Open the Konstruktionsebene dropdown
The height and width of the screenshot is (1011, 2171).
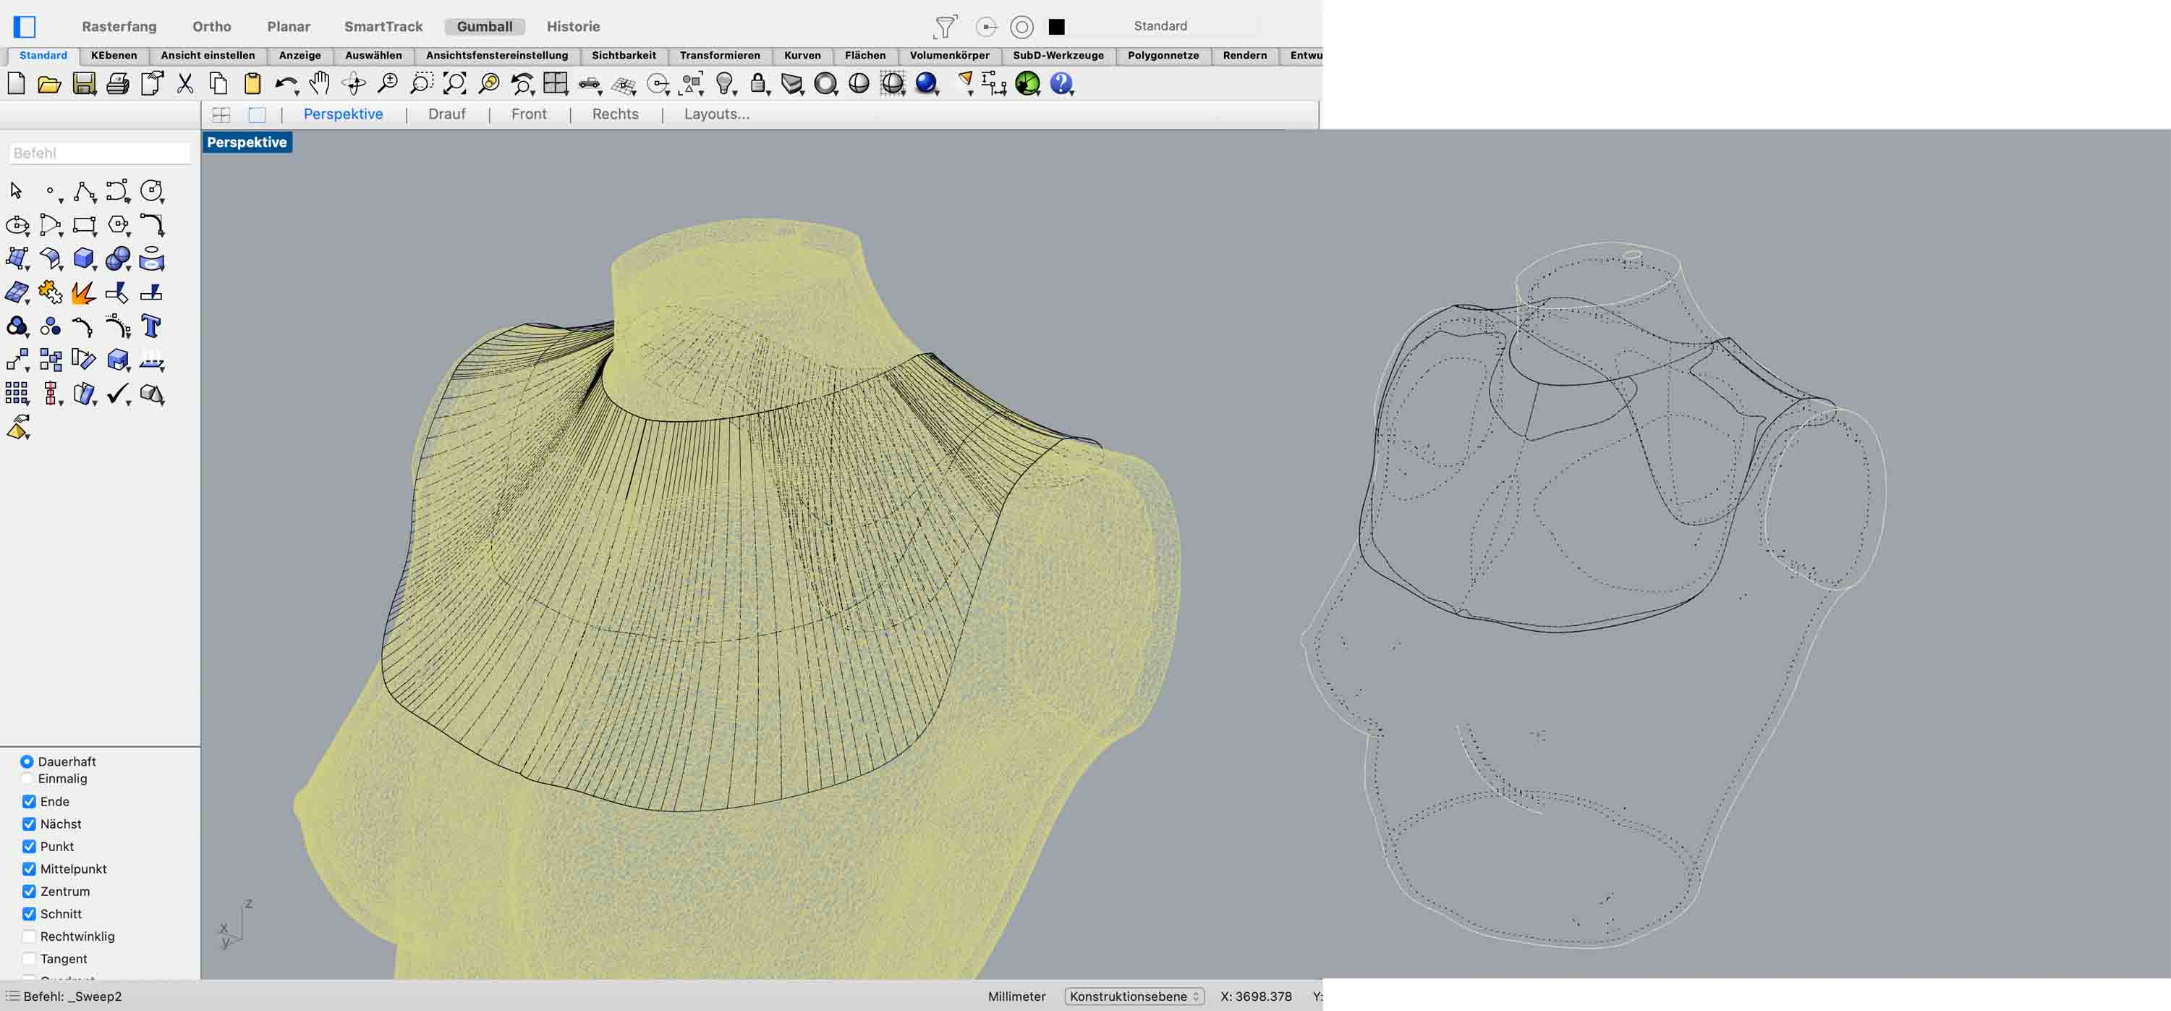(x=1134, y=996)
